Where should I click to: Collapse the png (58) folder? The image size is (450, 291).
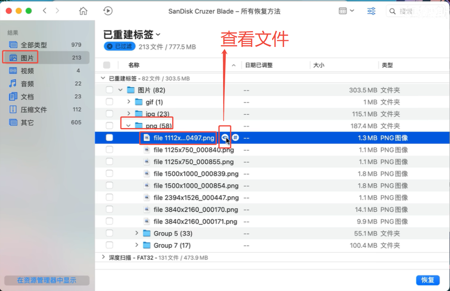tap(128, 126)
